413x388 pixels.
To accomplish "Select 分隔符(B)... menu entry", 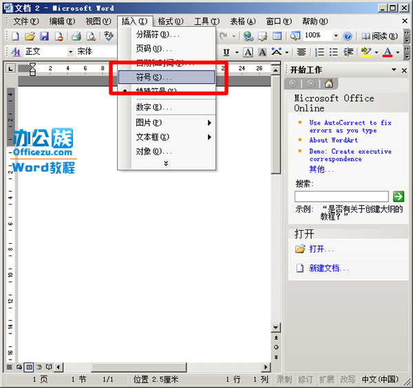I will 167,34.
